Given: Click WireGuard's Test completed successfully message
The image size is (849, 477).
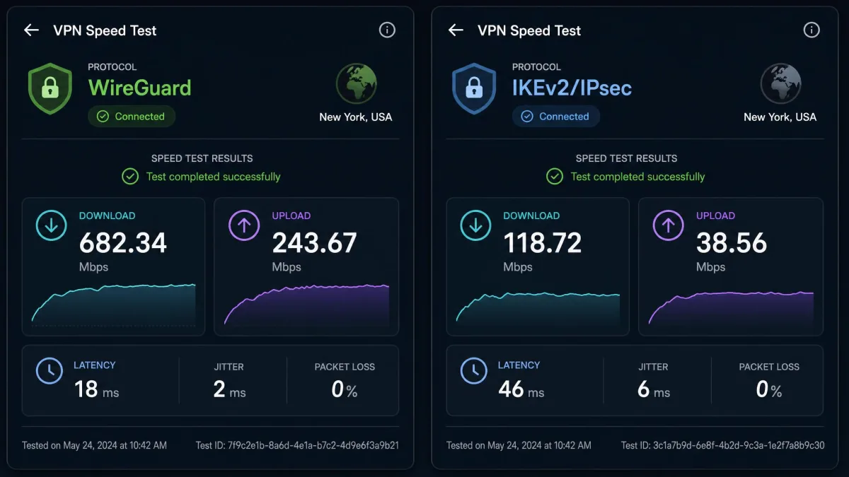Looking at the screenshot, I should [x=214, y=177].
